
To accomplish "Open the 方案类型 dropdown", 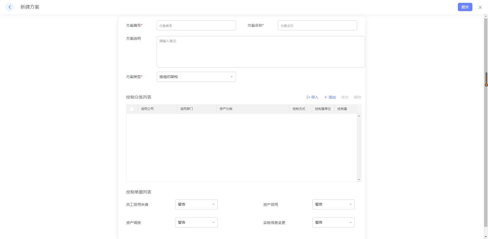I will (x=196, y=77).
